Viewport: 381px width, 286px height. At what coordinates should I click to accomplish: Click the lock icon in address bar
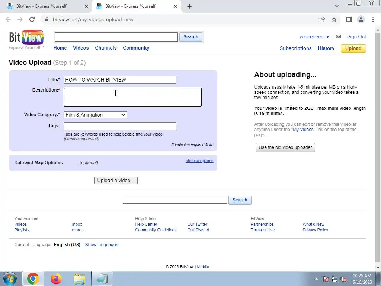pos(47,19)
